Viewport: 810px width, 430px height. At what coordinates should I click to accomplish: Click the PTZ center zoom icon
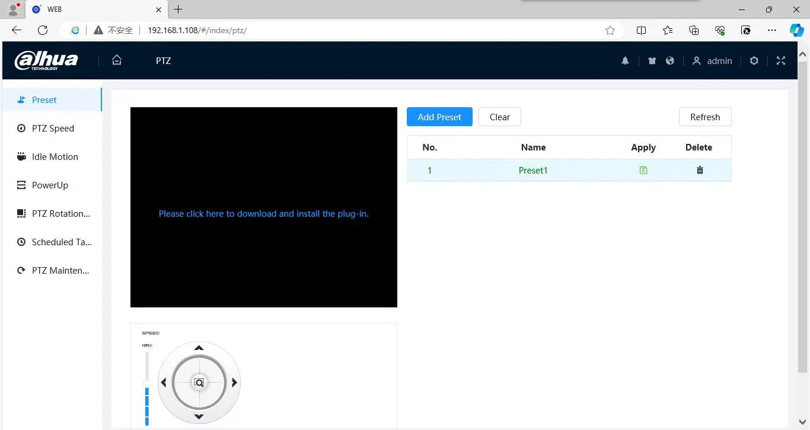pos(199,383)
